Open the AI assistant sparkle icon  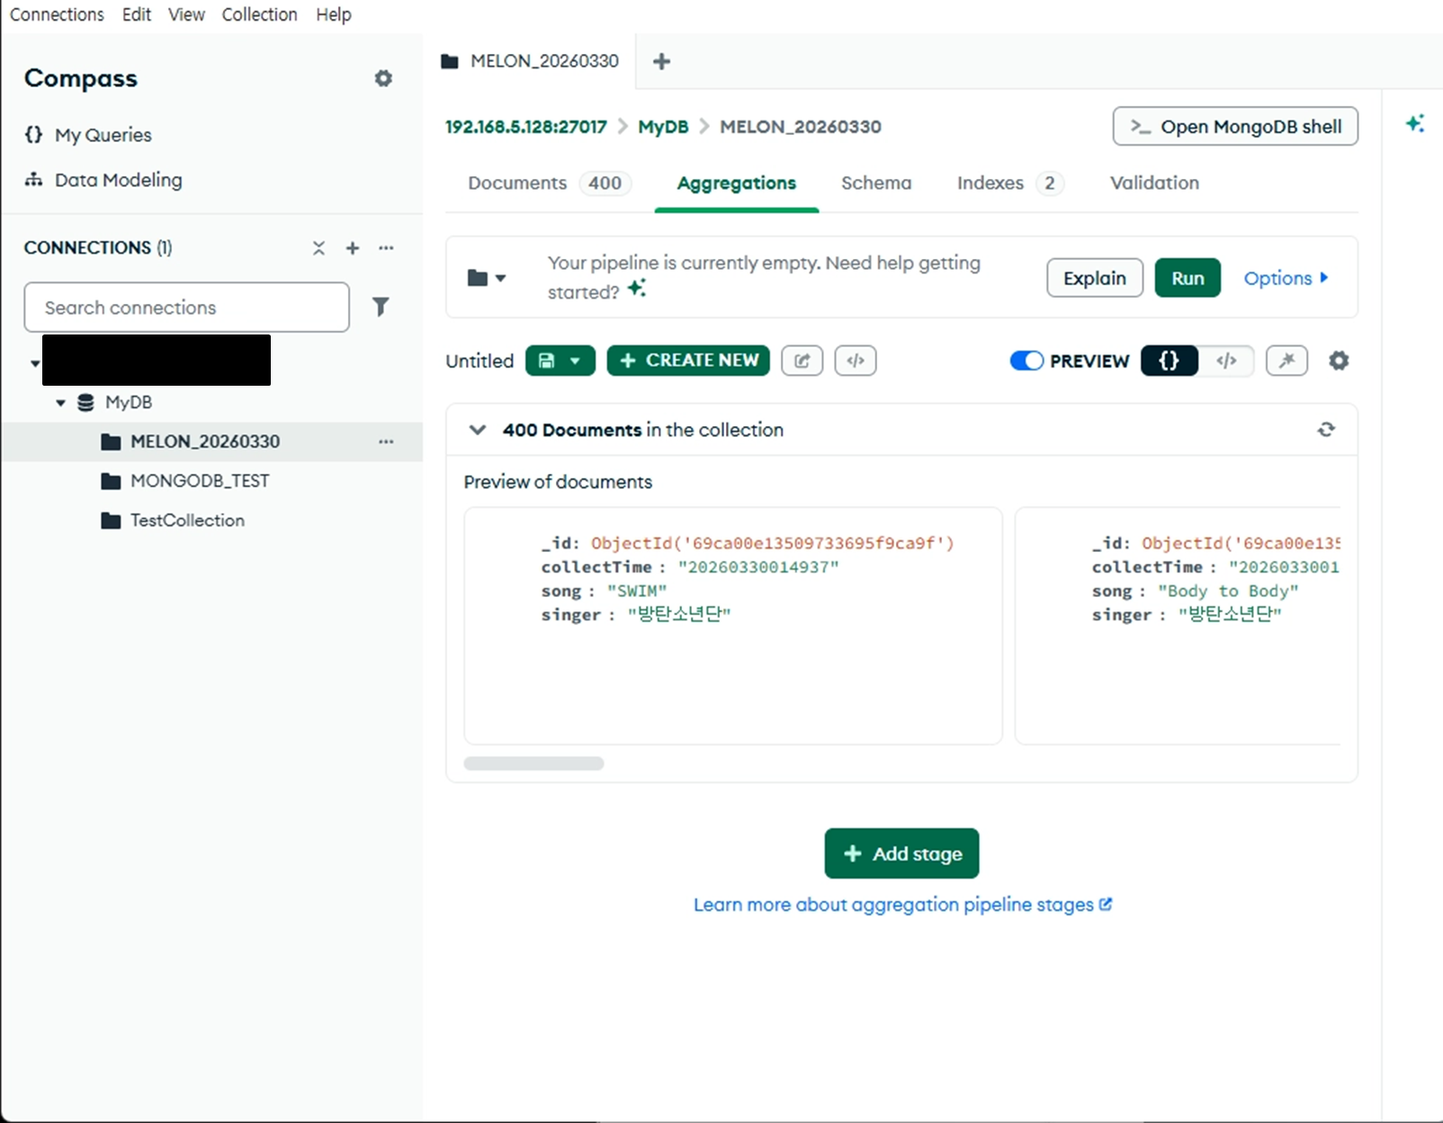(x=1415, y=124)
